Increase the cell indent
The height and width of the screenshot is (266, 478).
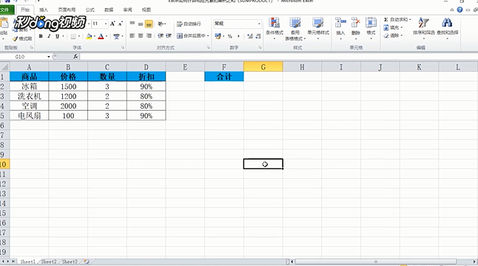click(x=169, y=36)
